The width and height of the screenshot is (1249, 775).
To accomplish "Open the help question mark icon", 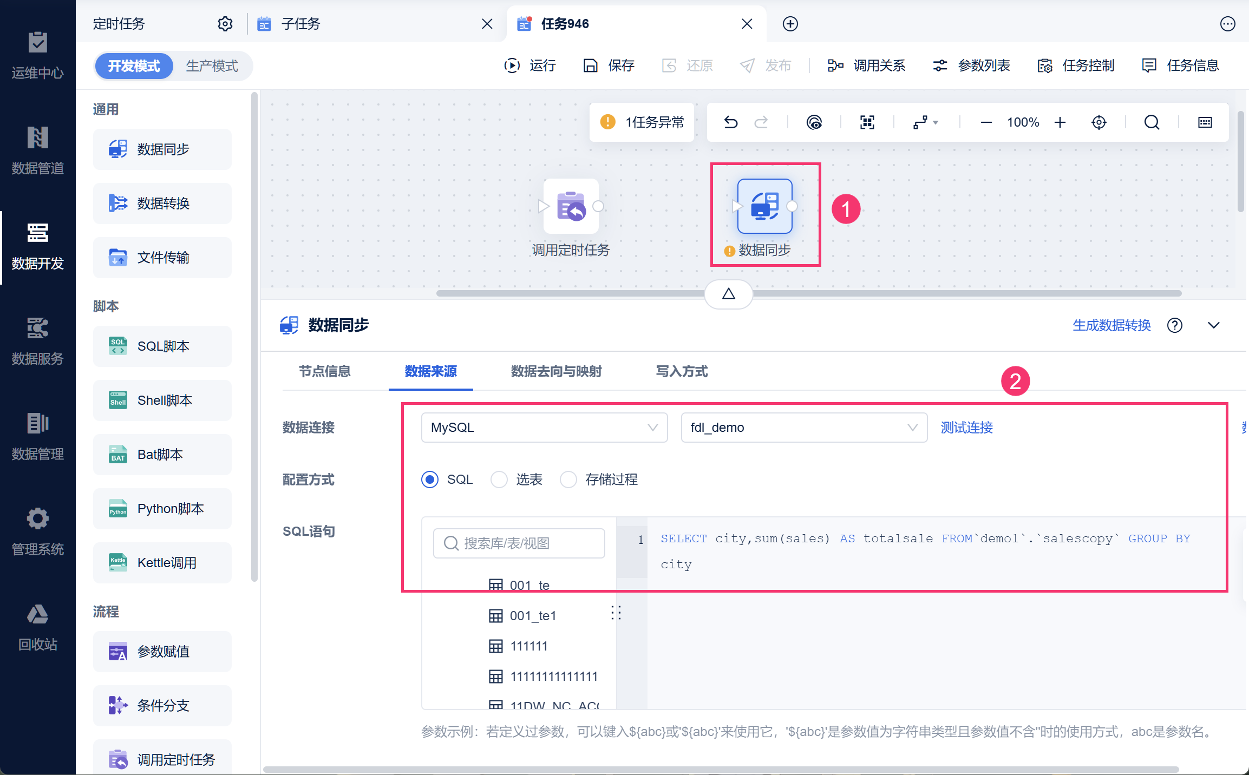I will 1174,325.
